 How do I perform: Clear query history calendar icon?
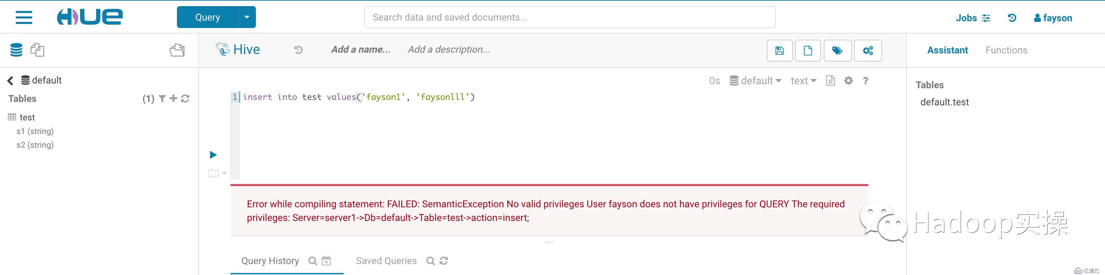(326, 260)
